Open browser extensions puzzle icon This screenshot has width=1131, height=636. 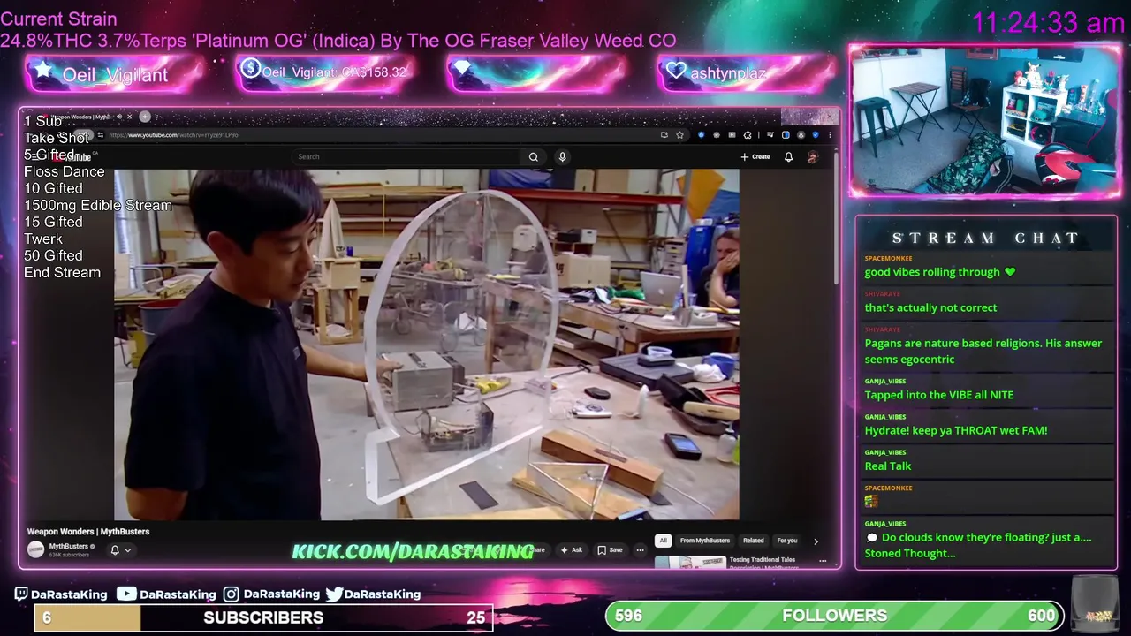(748, 135)
